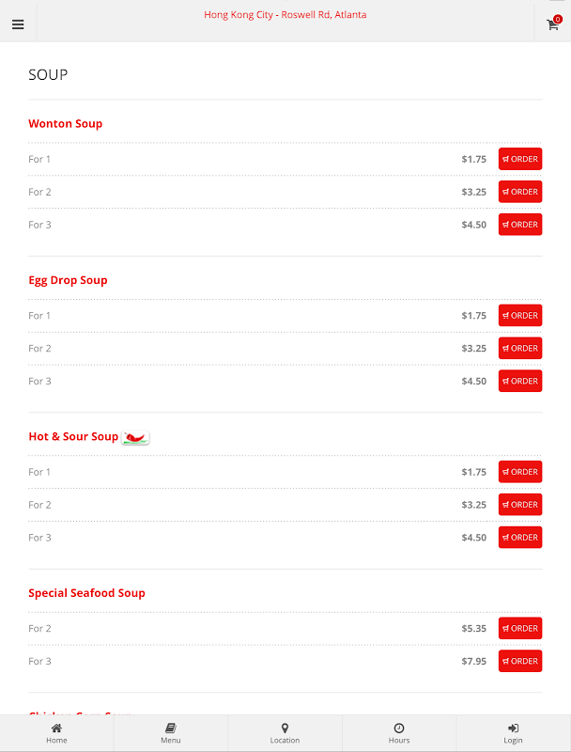Order Hot & Sour Soup For 3
The height and width of the screenshot is (752, 571).
[x=520, y=537]
